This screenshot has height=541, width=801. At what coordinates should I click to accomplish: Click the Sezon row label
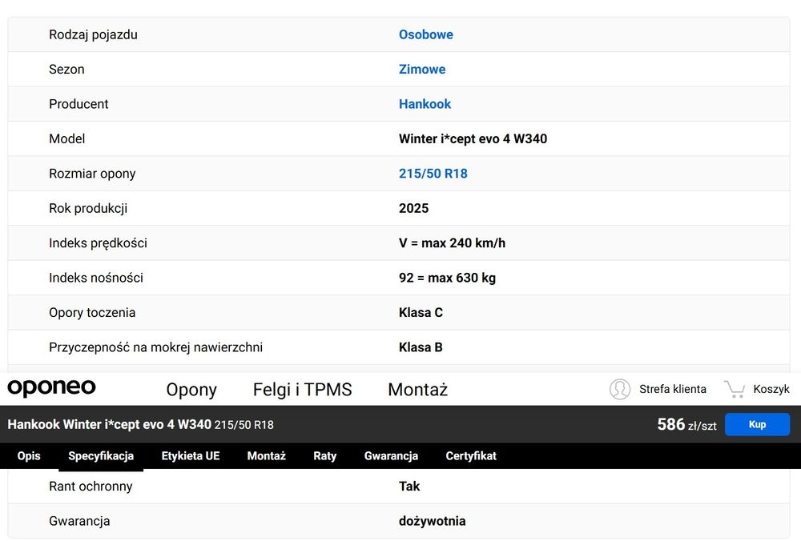(66, 69)
